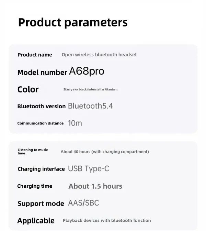
Task: Select 'Open wireless bluetooth headset' text
Action: coord(99,55)
